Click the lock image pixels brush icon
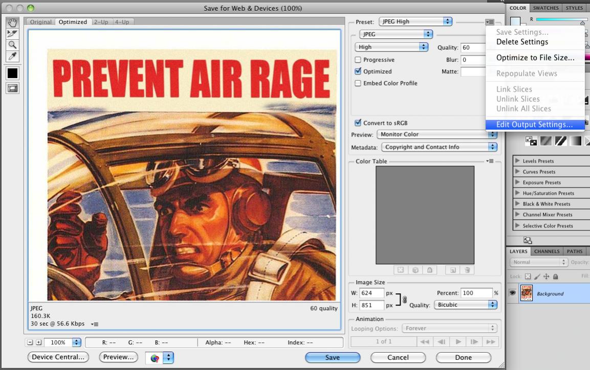This screenshot has width=590, height=370. pos(537,276)
